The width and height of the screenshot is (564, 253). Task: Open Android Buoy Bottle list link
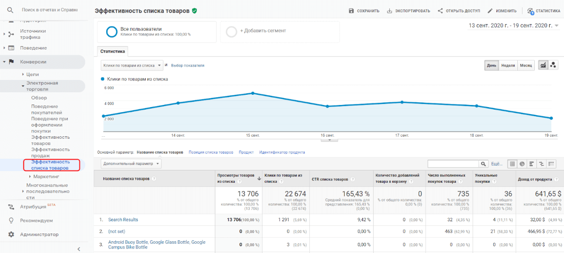coord(157,245)
